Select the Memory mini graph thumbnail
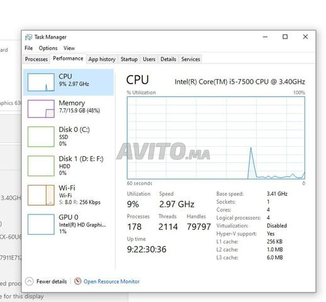Screen dimensions: 326x302 (41, 109)
